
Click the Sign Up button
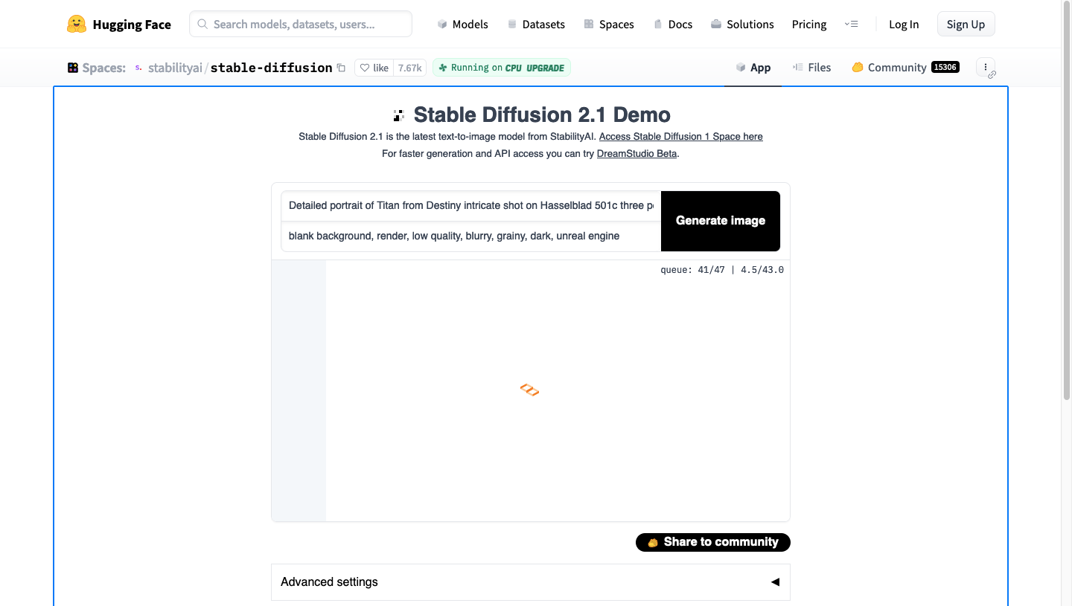[x=966, y=25]
